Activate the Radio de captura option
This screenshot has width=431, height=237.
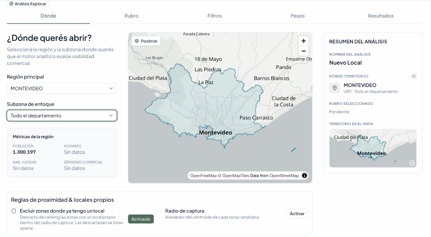297,213
